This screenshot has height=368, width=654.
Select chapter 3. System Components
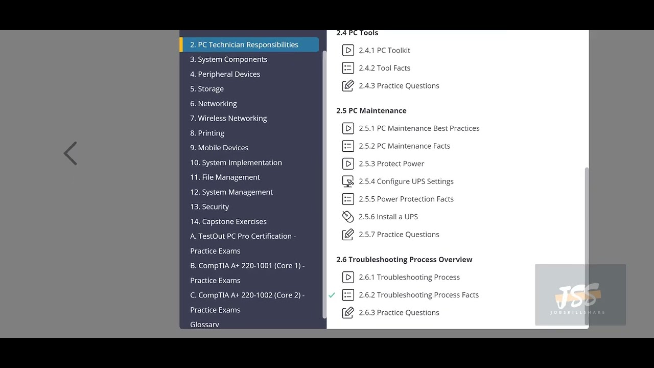point(228,59)
